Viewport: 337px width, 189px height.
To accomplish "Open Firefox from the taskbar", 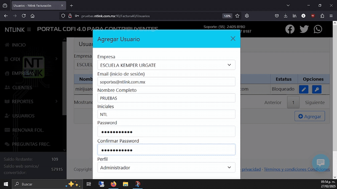I will [x=113, y=184].
